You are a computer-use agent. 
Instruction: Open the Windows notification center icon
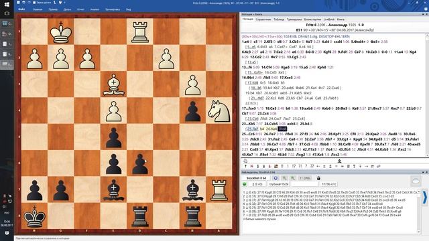(7, 233)
